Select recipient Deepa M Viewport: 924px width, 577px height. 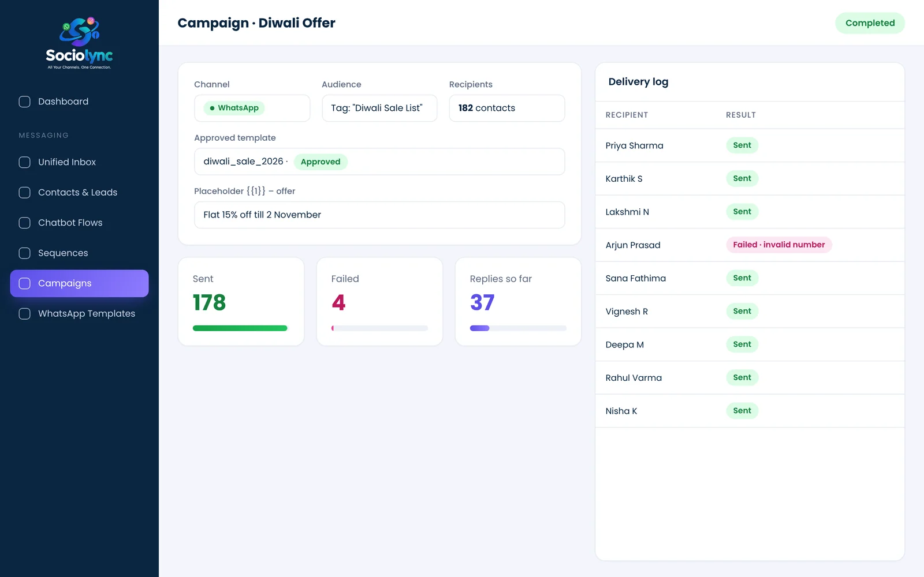pos(624,344)
